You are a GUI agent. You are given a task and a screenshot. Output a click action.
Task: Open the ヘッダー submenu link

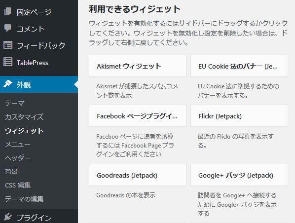click(x=18, y=158)
